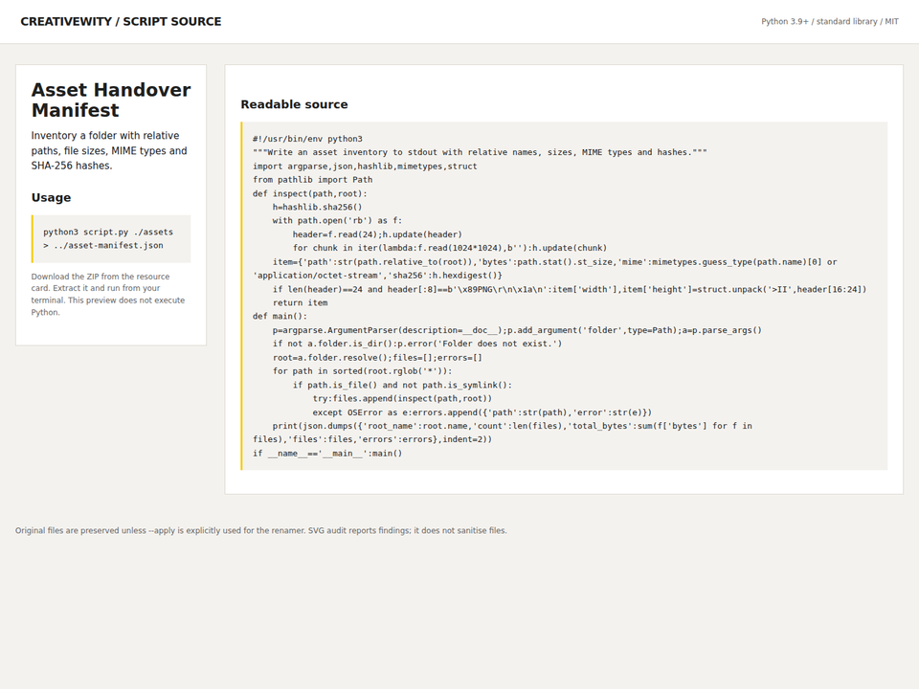Click the "Readable source" heading
The image size is (919, 689).
tap(294, 104)
